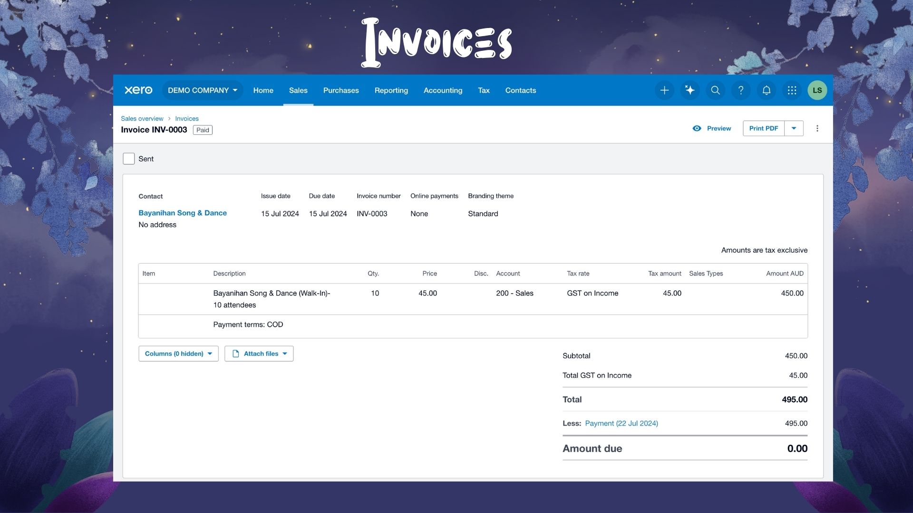913x513 pixels.
Task: Open the apps grid icon
Action: 792,90
